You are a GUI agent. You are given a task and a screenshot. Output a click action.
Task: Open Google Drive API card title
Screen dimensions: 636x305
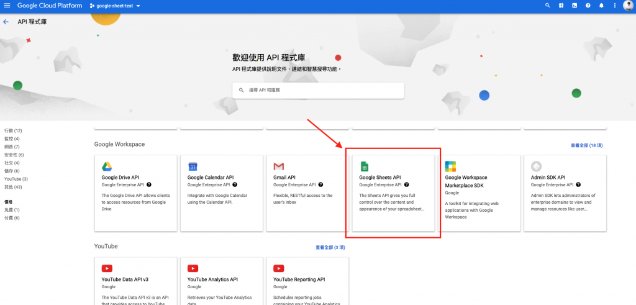[120, 177]
